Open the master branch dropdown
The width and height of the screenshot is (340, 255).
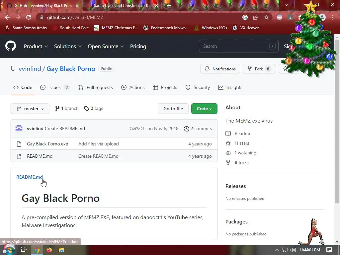[30, 109]
